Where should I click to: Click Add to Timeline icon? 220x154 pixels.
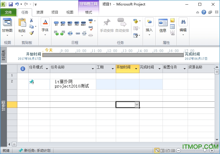(172, 33)
